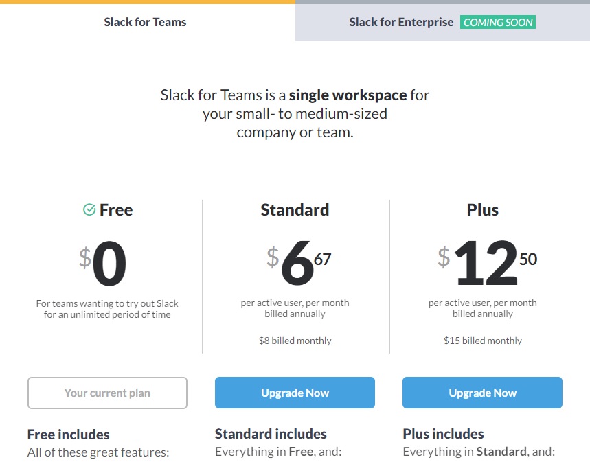Click the Free includes heading
This screenshot has height=473, width=590.
click(x=68, y=434)
